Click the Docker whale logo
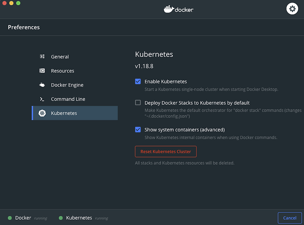304x225 pixels. pyautogui.click(x=179, y=9)
